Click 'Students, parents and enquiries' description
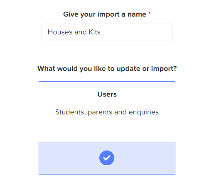 coord(107,112)
